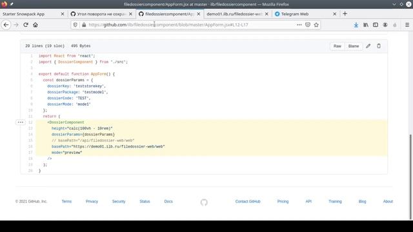Delete this file with the trash icon
This screenshot has height=232, width=413.
(379, 46)
